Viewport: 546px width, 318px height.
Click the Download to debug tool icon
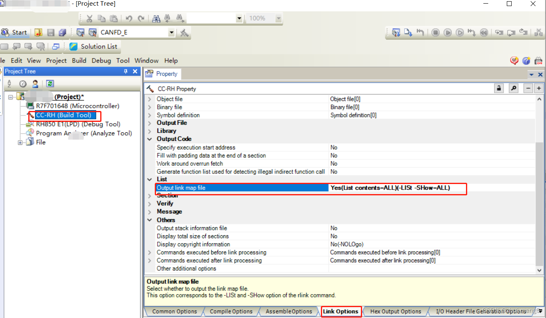pyautogui.click(x=408, y=32)
